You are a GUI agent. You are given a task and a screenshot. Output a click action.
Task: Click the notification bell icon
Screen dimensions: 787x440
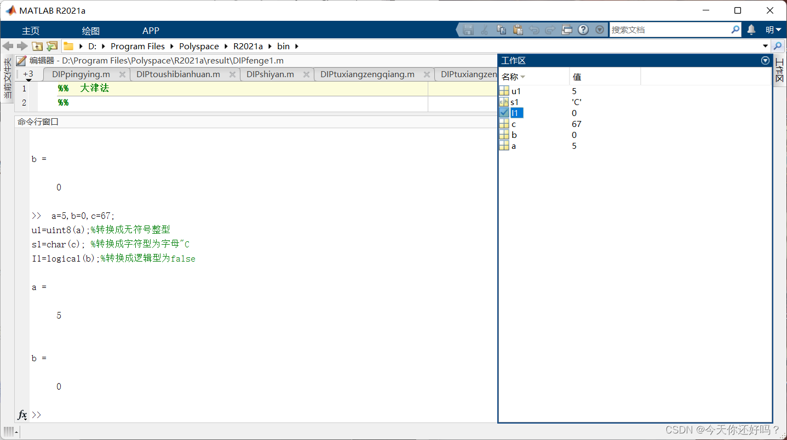point(750,30)
